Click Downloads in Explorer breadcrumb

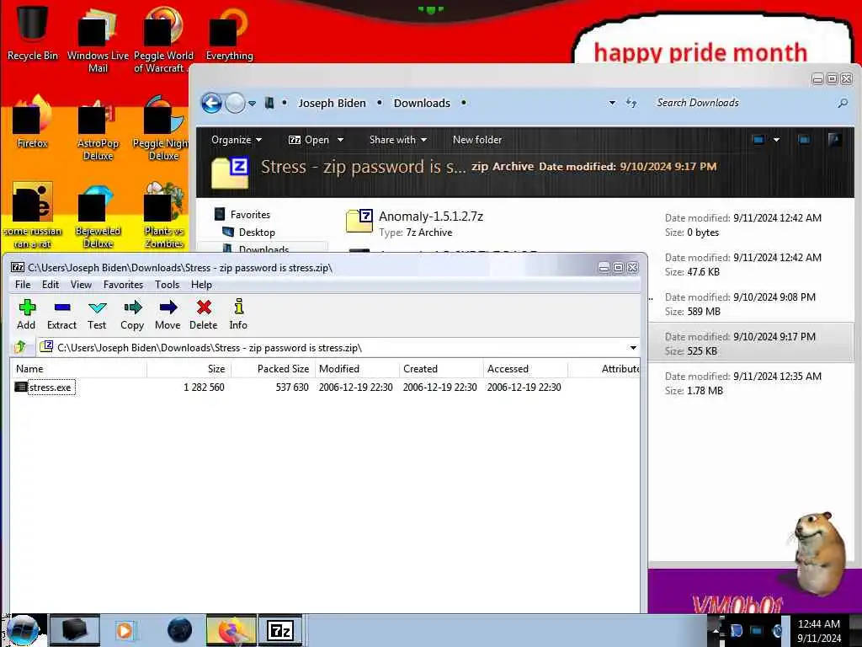click(x=422, y=103)
